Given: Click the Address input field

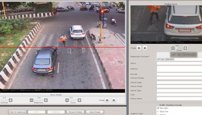Looking at the screenshot, I should 179,69.
